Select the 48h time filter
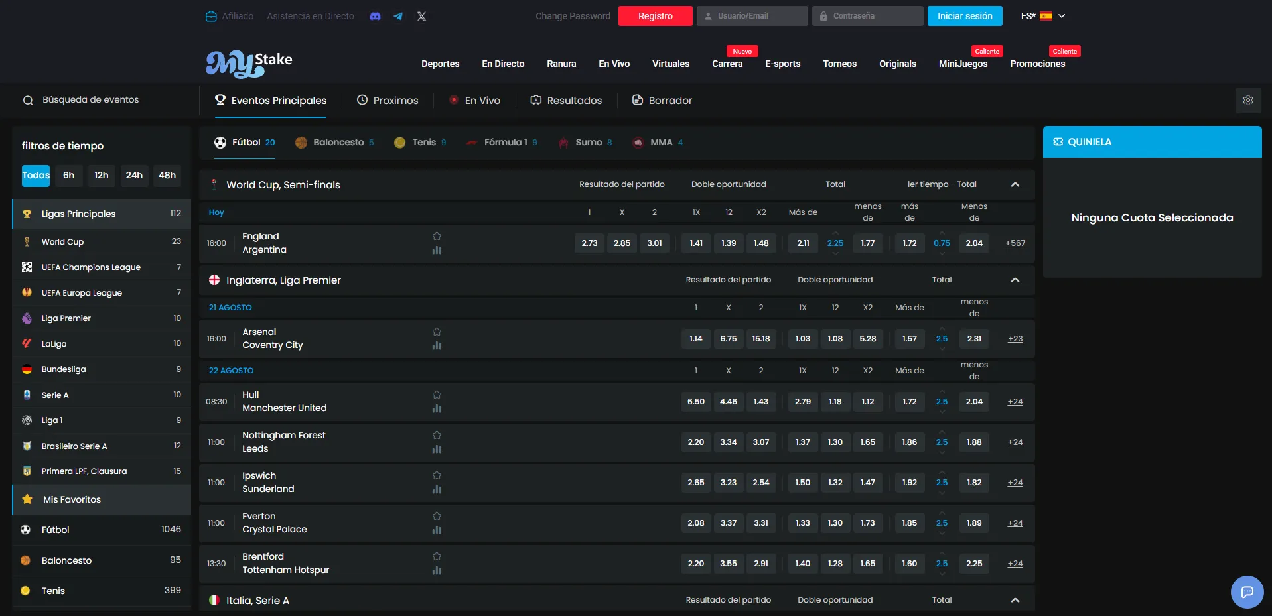This screenshot has height=616, width=1272. (167, 176)
